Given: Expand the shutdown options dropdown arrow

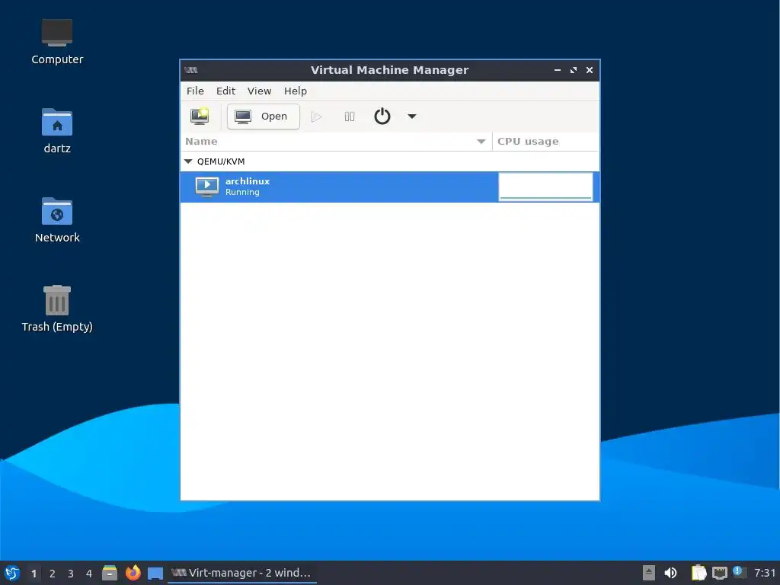Looking at the screenshot, I should [412, 117].
